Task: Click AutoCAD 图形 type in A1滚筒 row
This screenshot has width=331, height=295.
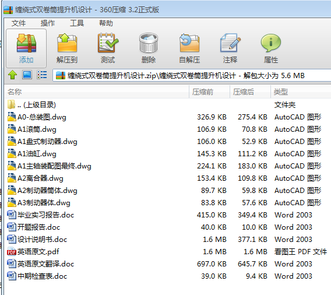Action: coord(298,129)
